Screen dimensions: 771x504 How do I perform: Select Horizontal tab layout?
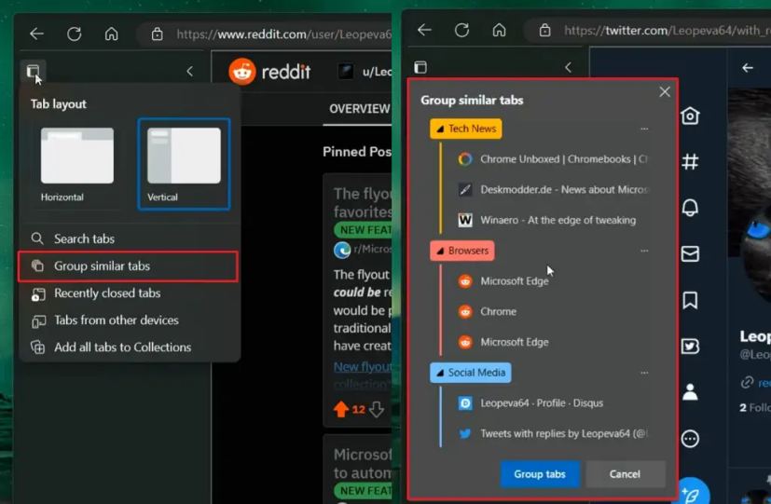(77, 165)
